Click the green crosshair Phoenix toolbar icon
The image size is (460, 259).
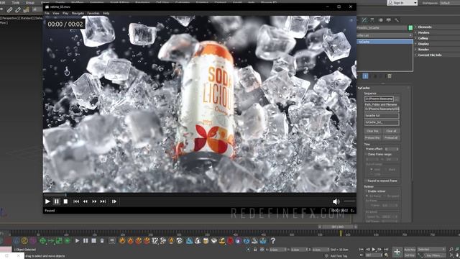[42, 241]
